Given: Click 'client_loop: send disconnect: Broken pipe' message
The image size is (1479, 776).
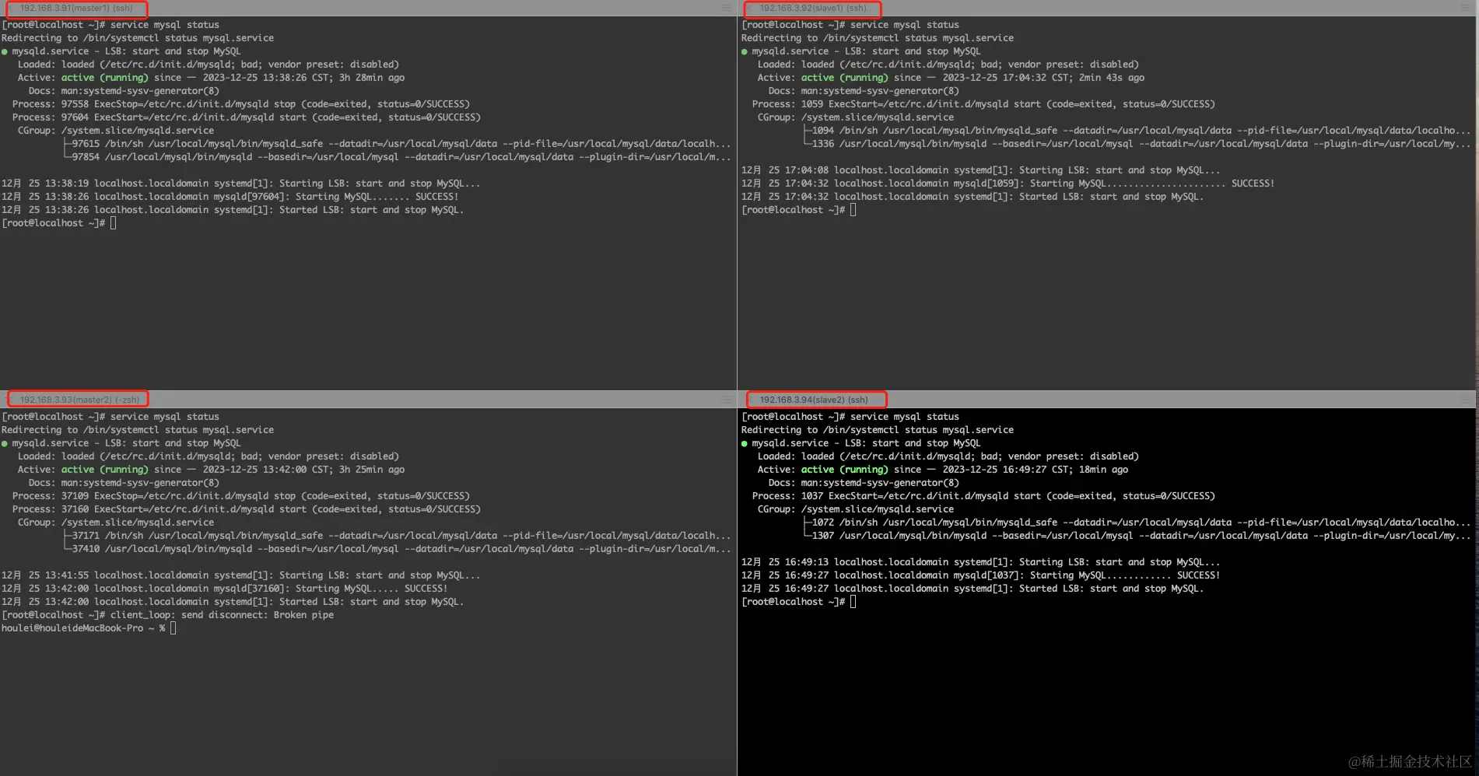Looking at the screenshot, I should point(222,615).
